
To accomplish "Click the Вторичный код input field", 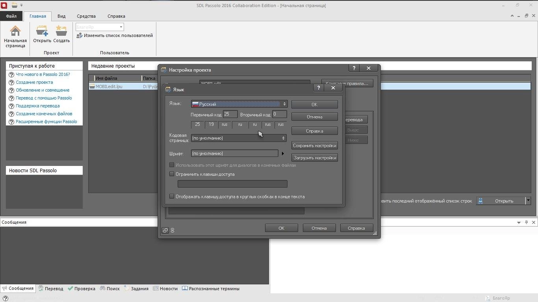I will tap(280, 114).
